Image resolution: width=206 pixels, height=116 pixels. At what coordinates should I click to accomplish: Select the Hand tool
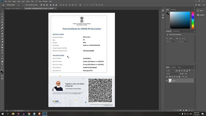pyautogui.click(x=2, y=62)
